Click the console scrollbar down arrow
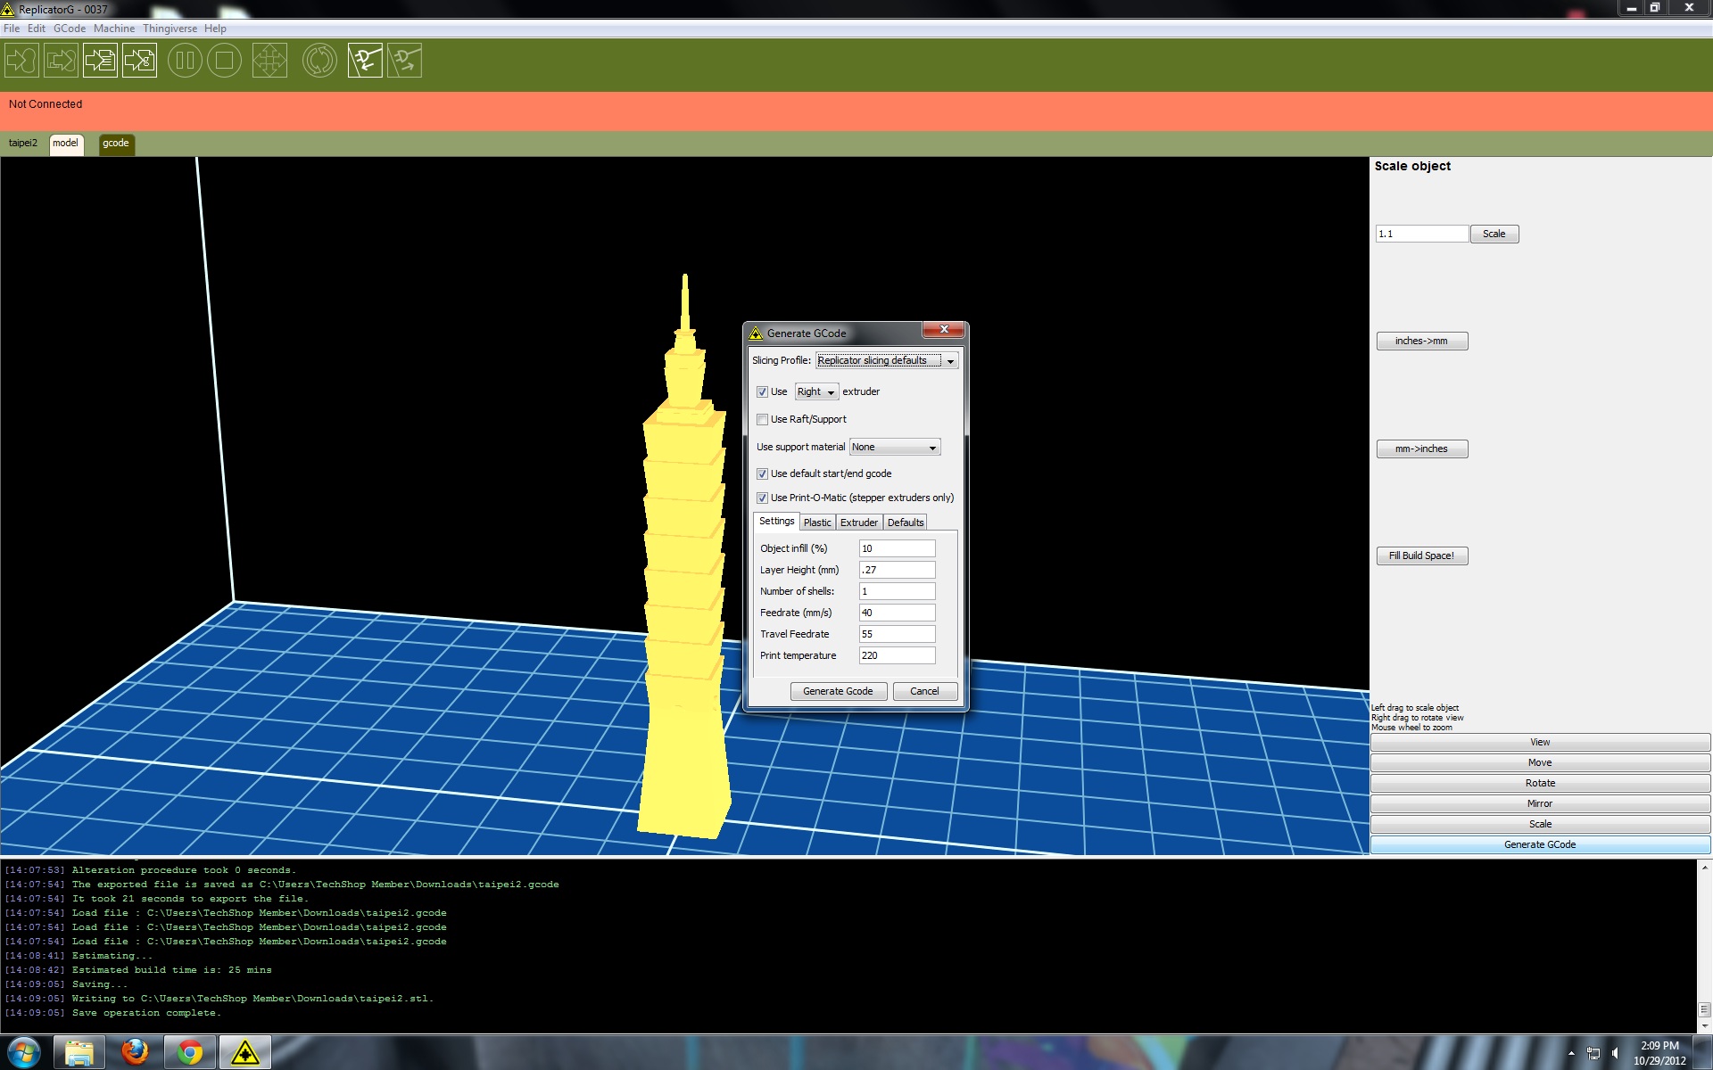 [1704, 1025]
